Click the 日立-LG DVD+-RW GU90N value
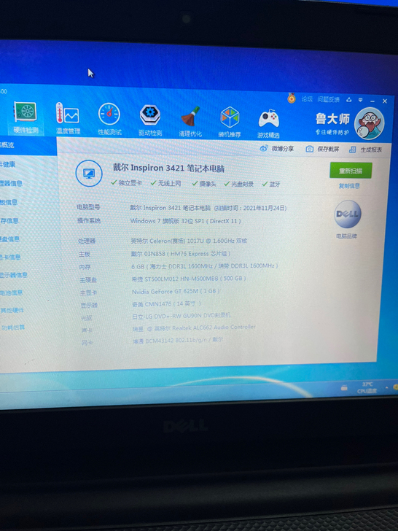398x531 pixels. (x=182, y=316)
